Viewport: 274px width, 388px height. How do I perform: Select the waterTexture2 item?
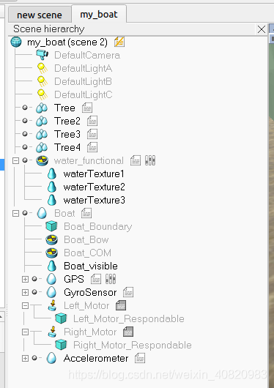pyautogui.click(x=94, y=187)
